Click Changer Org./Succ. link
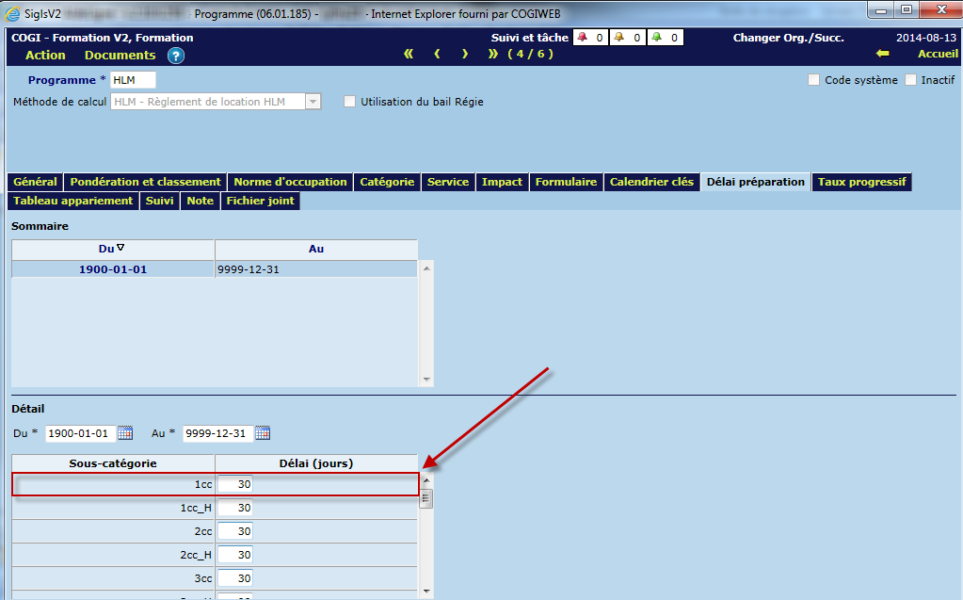The image size is (963, 600). [788, 38]
